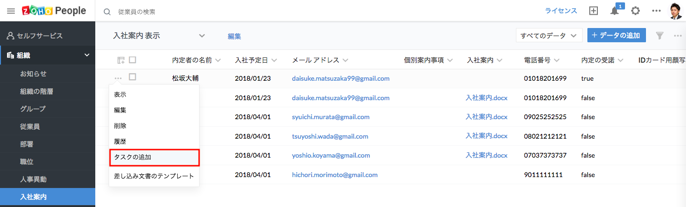Open top bar more options ellipsis
The height and width of the screenshot is (207, 686).
click(x=656, y=11)
